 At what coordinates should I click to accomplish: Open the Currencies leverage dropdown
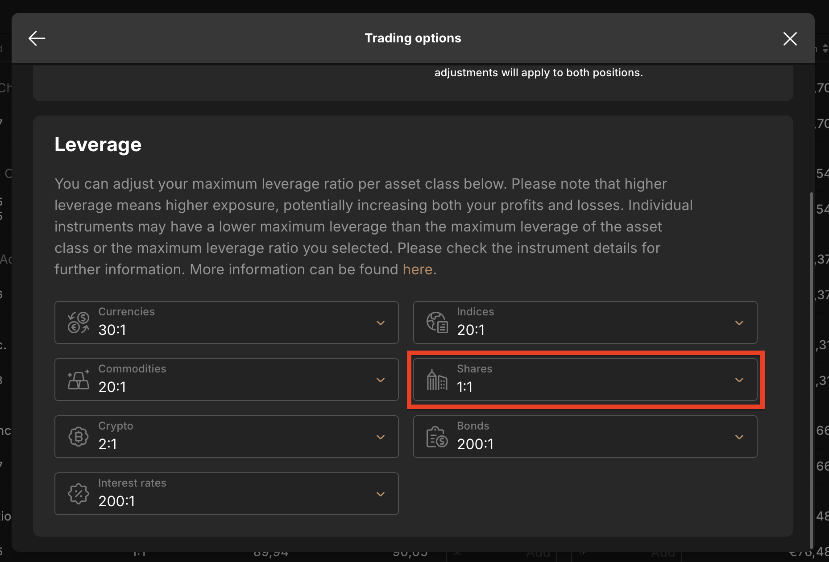pyautogui.click(x=381, y=322)
